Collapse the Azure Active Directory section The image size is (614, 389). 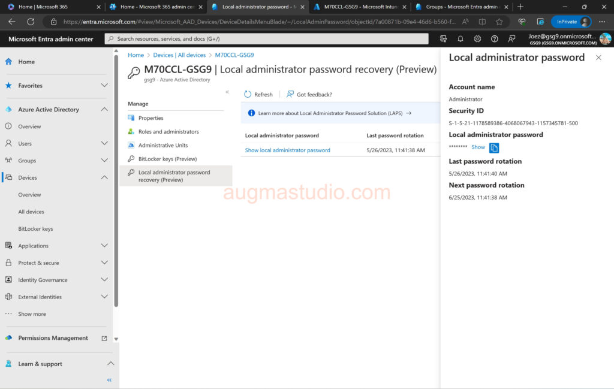click(x=104, y=110)
